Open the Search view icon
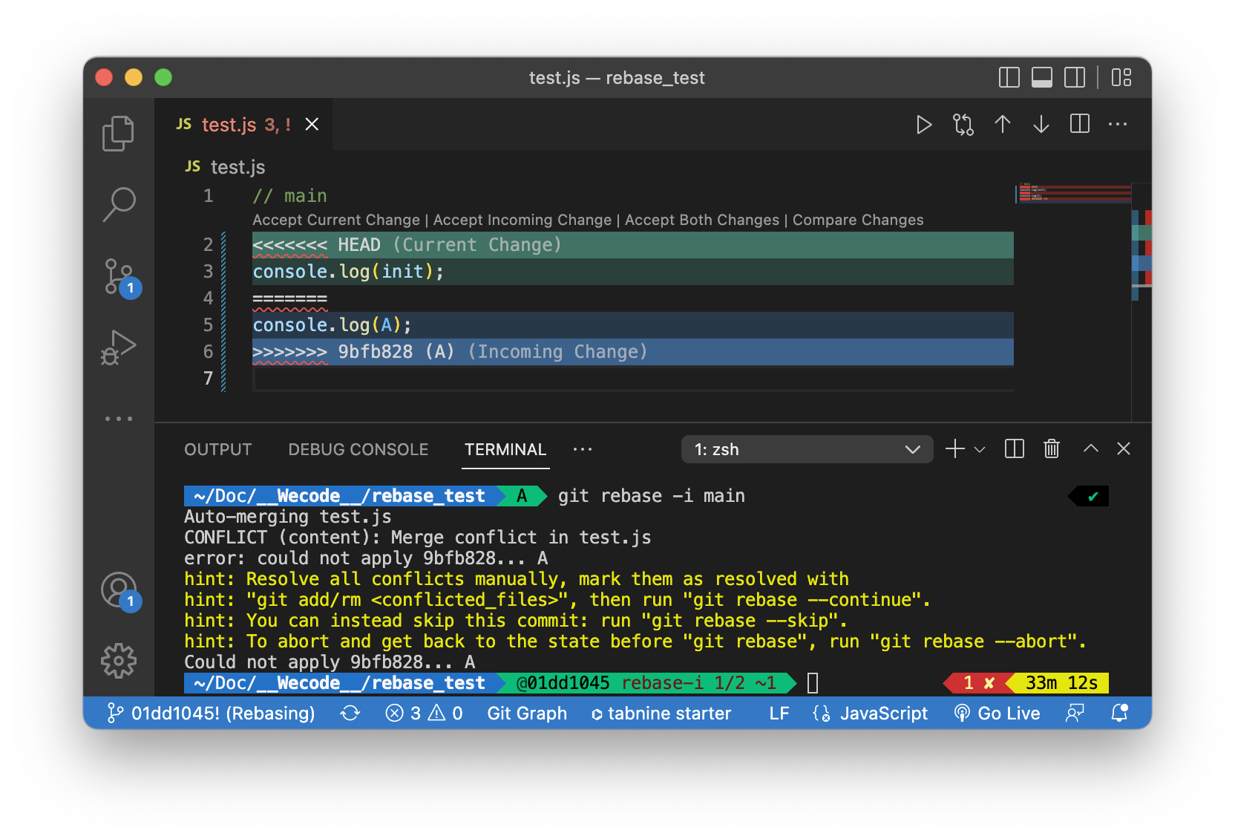The image size is (1235, 839). 118,201
